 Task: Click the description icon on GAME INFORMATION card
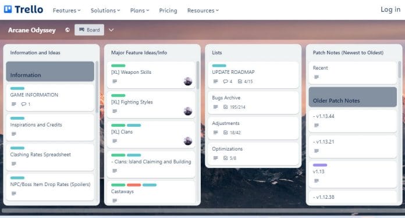(14, 104)
